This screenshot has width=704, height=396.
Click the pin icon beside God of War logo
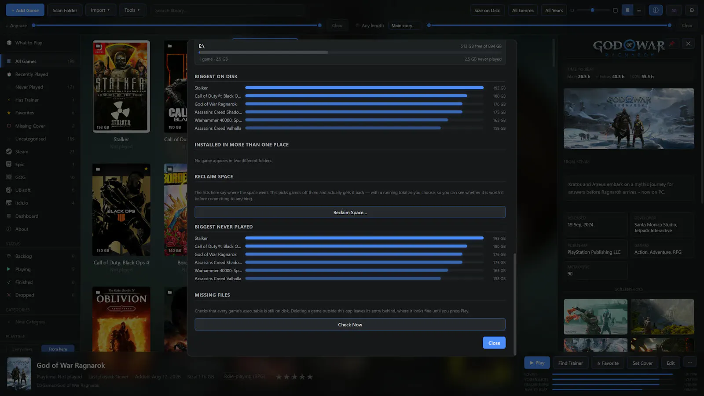[x=672, y=44]
